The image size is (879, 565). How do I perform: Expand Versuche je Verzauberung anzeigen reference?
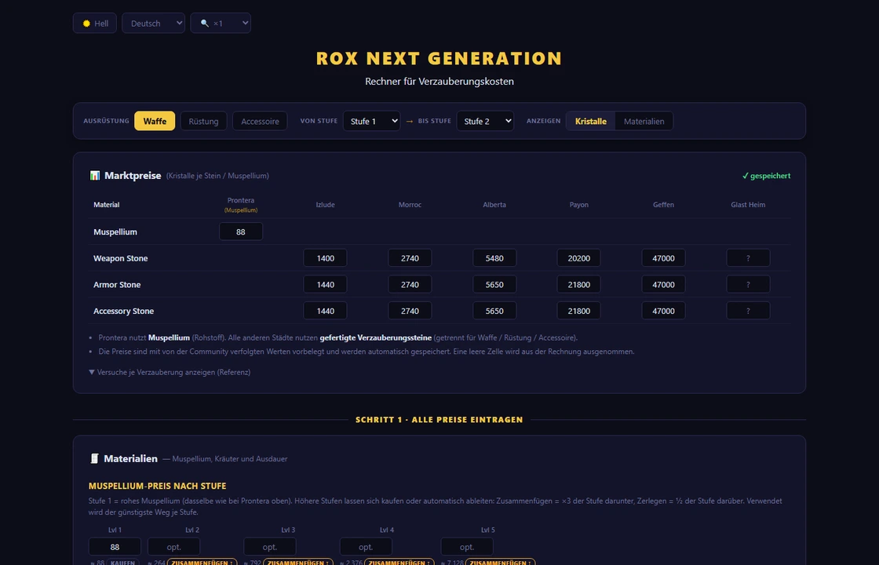(170, 372)
